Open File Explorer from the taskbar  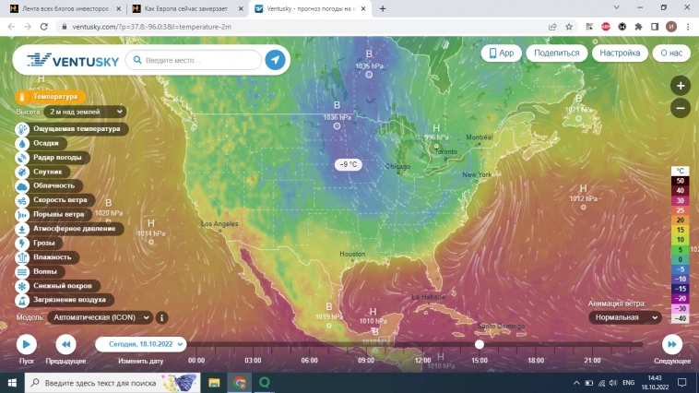pos(215,383)
